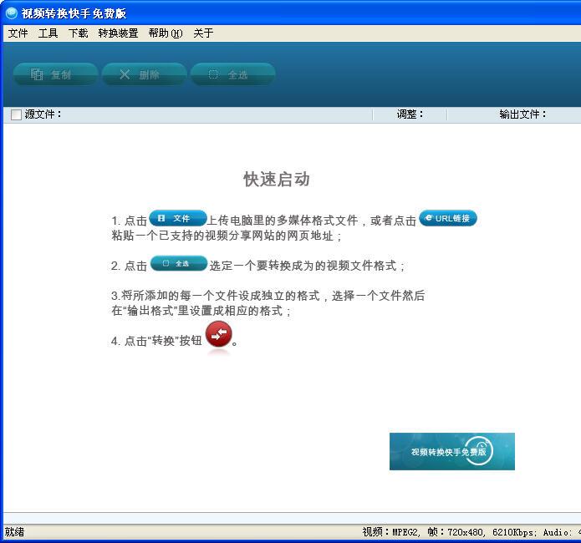Click the URL链接 button in step 1
The width and height of the screenshot is (581, 543).
[x=448, y=219]
